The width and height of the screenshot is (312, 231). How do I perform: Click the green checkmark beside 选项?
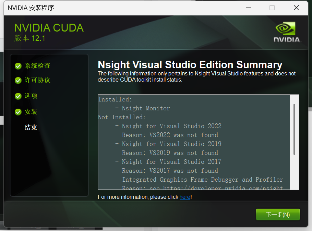[18, 96]
